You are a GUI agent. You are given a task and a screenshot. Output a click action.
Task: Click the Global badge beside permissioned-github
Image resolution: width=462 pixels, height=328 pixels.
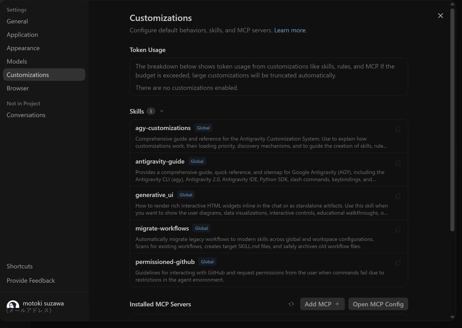[207, 262]
